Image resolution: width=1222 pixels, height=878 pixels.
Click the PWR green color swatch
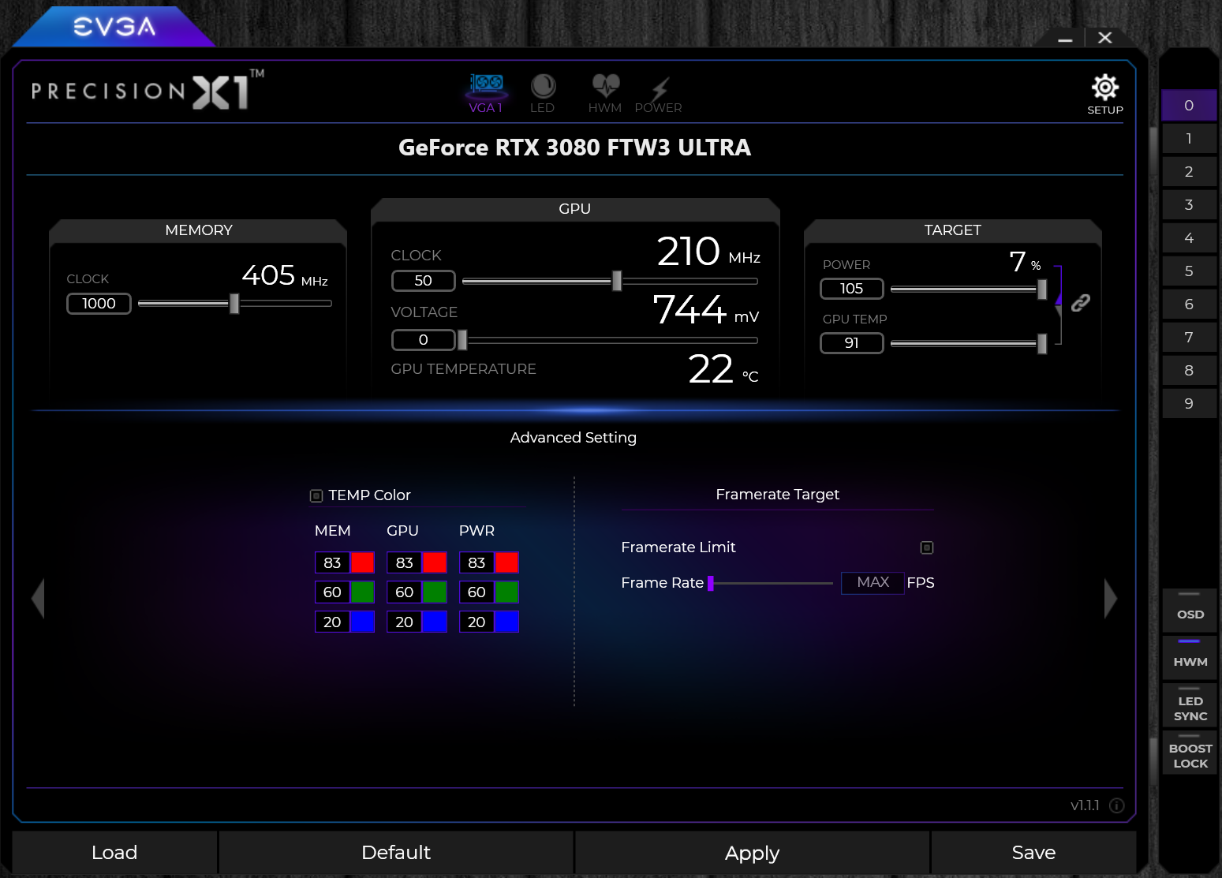tap(506, 592)
